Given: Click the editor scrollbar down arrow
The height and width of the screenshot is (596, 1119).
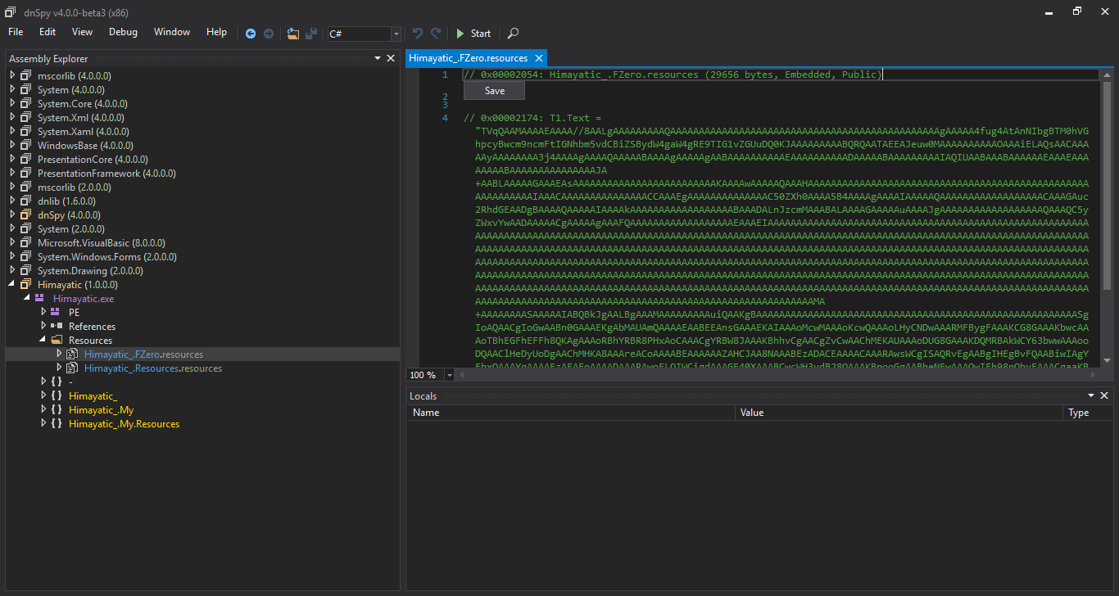Looking at the screenshot, I should 1107,360.
